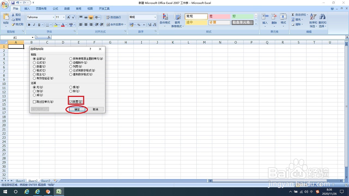349x196 pixels.
Task: Select the 公式 (Formulas) paste radio option
Action: [34, 63]
